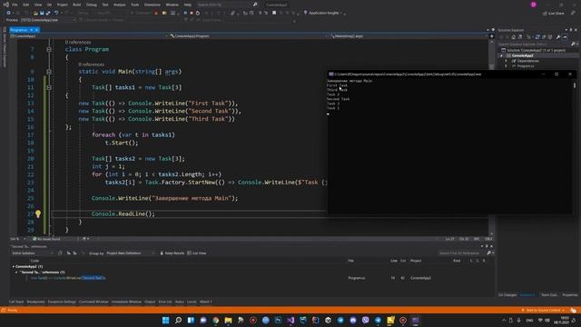The width and height of the screenshot is (581, 327).
Task: Open the Test menu
Action: (x=105, y=5)
